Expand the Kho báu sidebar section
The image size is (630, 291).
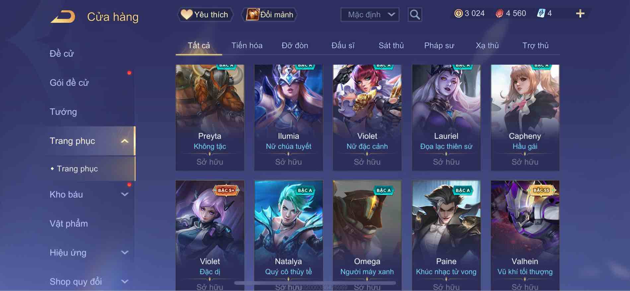(x=124, y=195)
